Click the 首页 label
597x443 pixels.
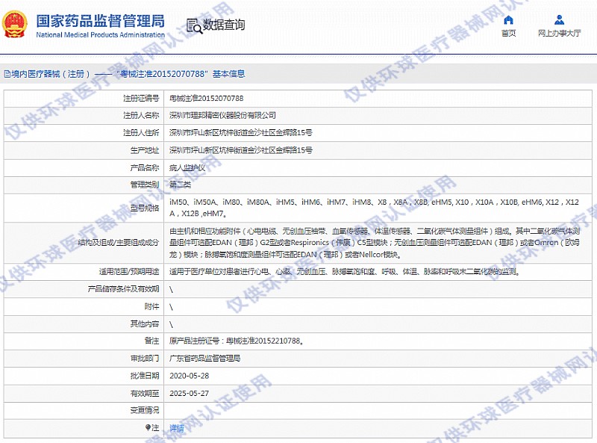pyautogui.click(x=508, y=33)
